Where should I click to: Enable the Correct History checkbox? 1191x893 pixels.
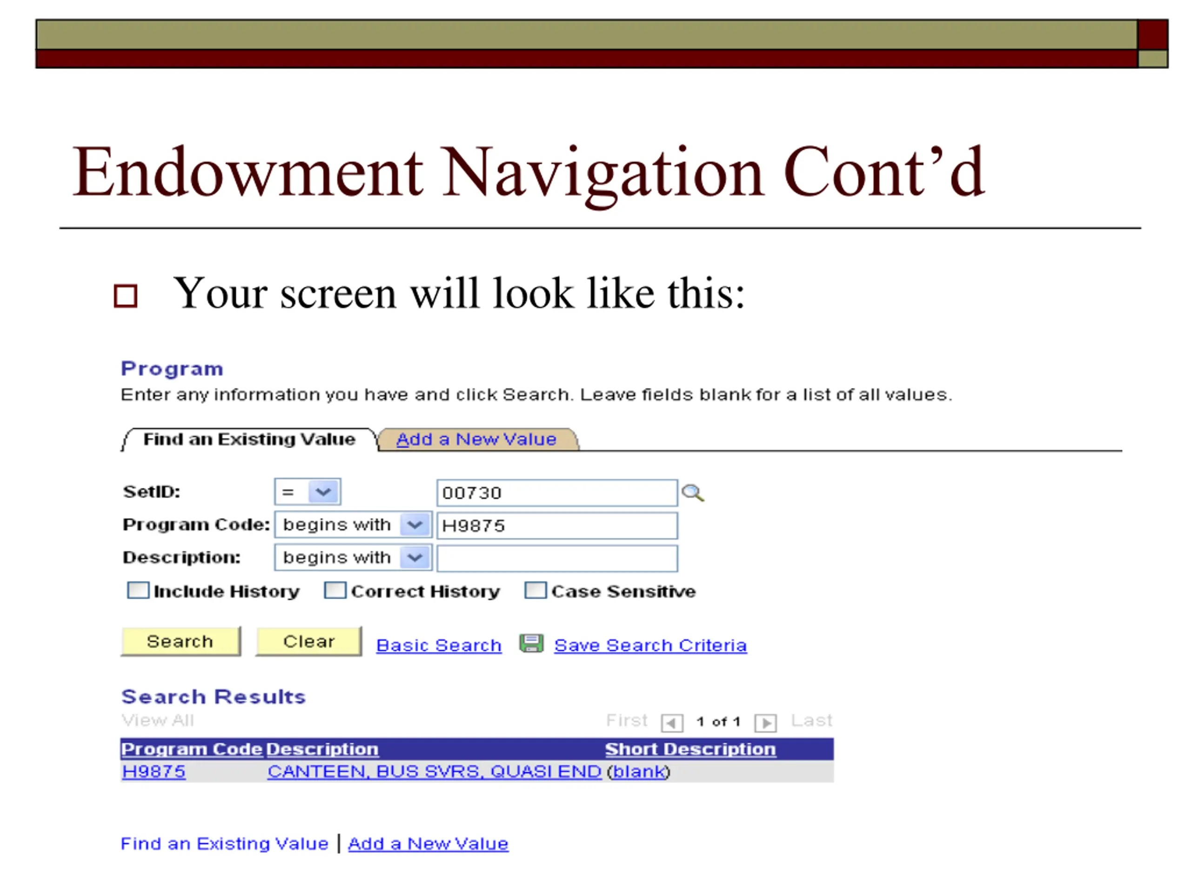tap(335, 590)
